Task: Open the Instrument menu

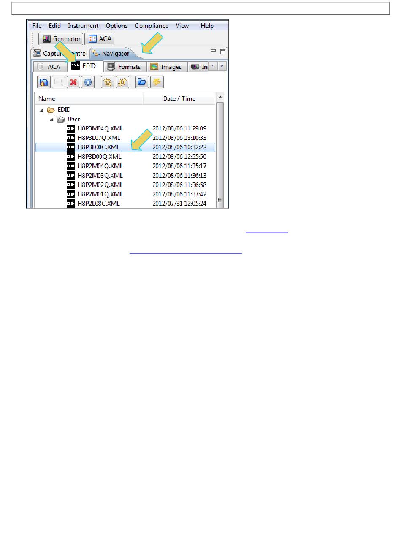Action: (x=83, y=26)
